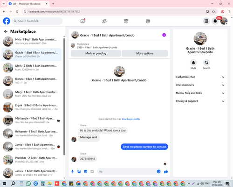Open the View buyer profile link
This screenshot has width=233, height=187.
[130, 119]
